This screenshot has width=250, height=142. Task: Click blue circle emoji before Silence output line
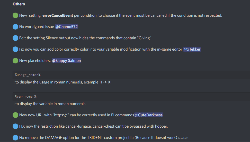(x=15, y=38)
